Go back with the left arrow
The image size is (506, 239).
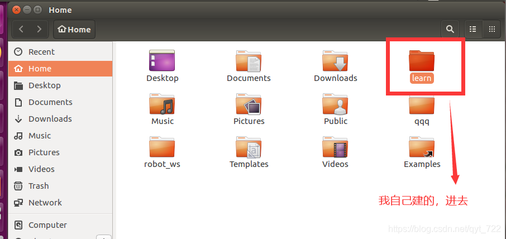pos(21,29)
